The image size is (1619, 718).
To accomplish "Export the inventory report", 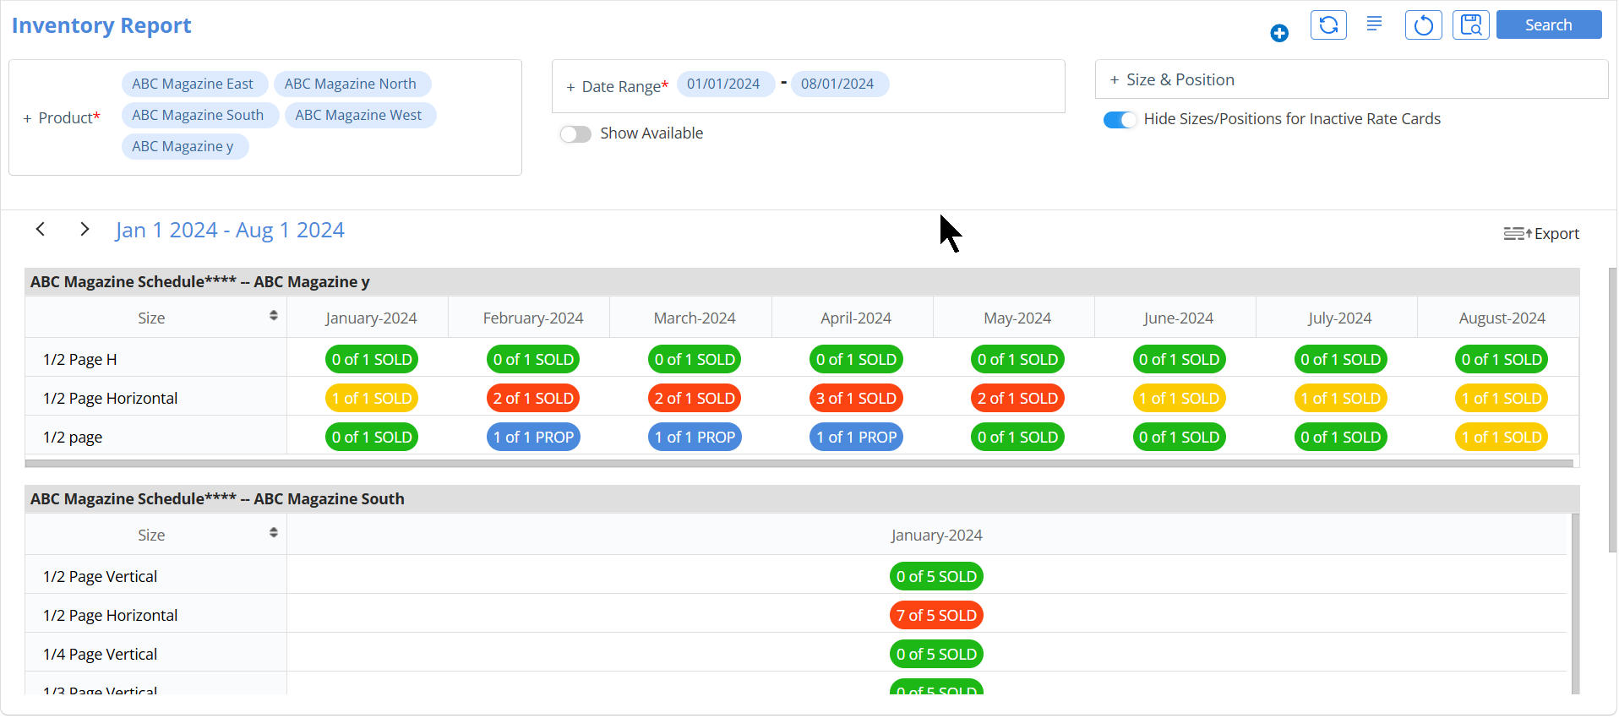I will click(x=1541, y=233).
